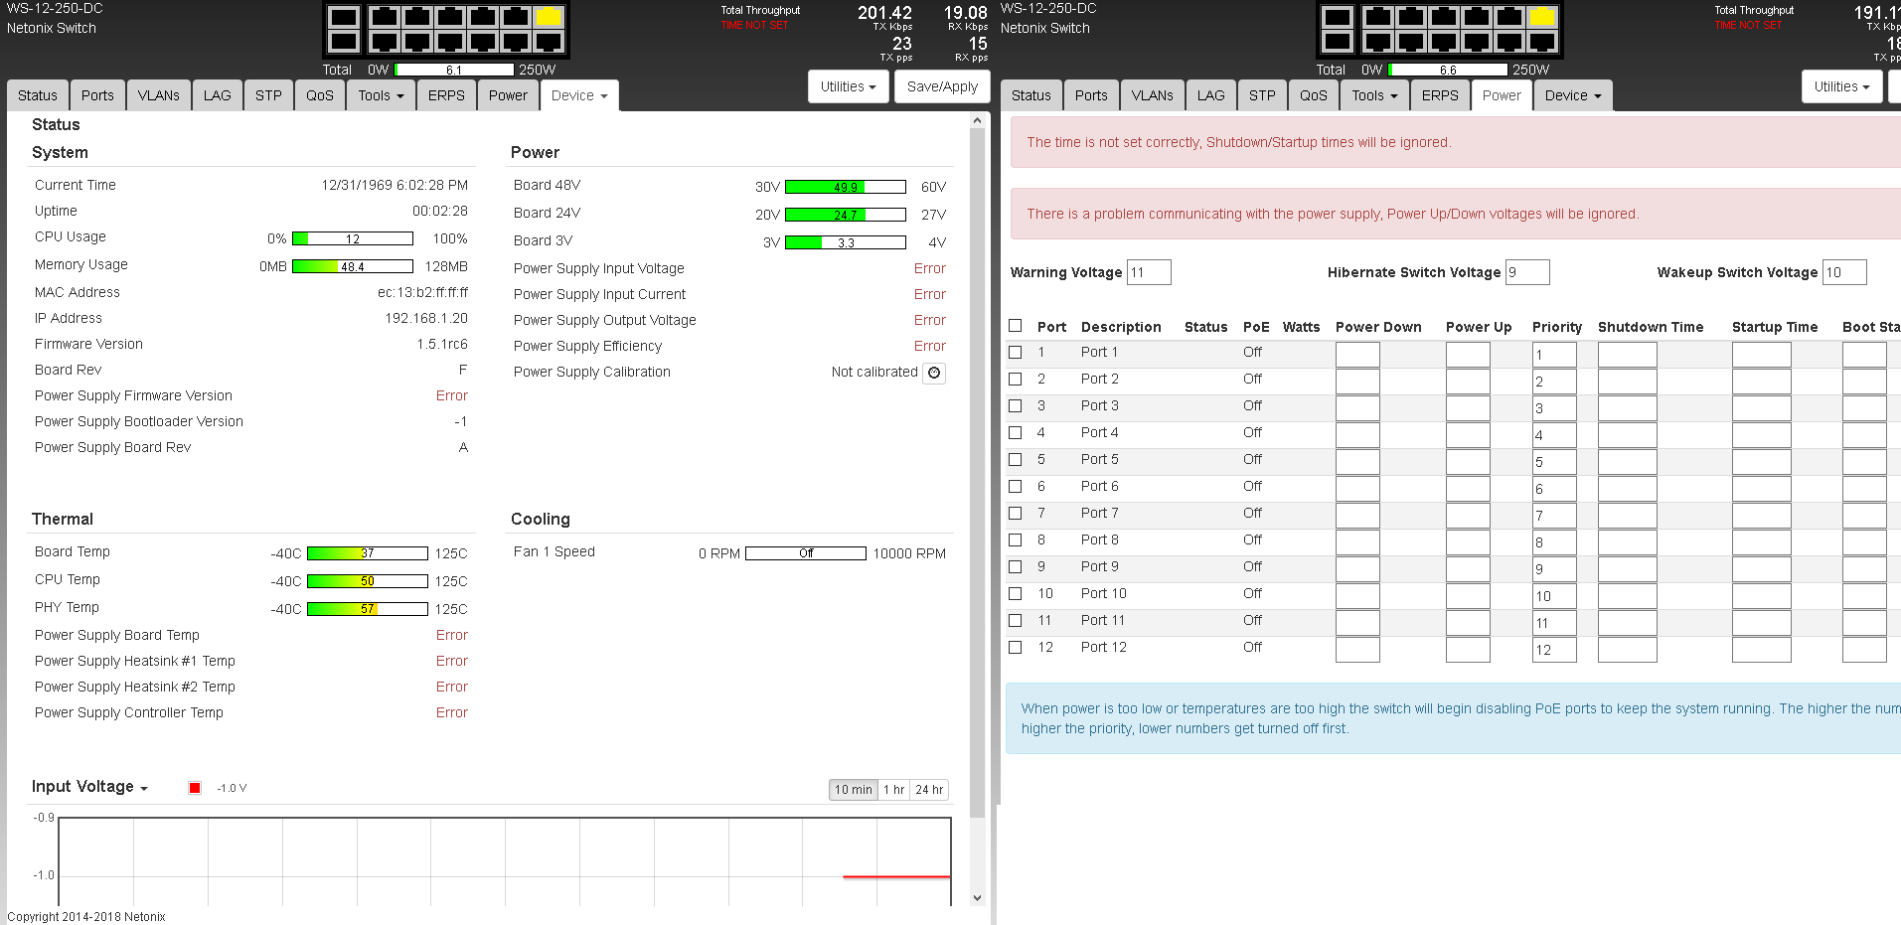Click the bottom SFP port icon in right panel

pos(1338,42)
